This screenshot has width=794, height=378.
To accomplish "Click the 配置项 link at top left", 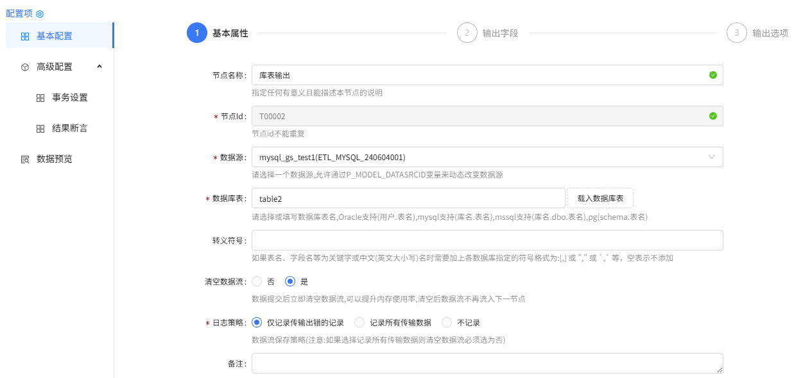I will (x=21, y=13).
